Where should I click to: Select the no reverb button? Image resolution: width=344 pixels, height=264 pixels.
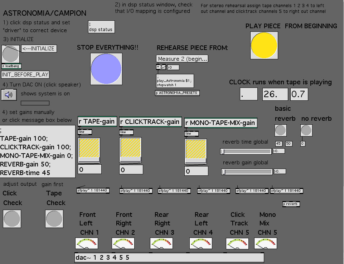(x=306, y=130)
